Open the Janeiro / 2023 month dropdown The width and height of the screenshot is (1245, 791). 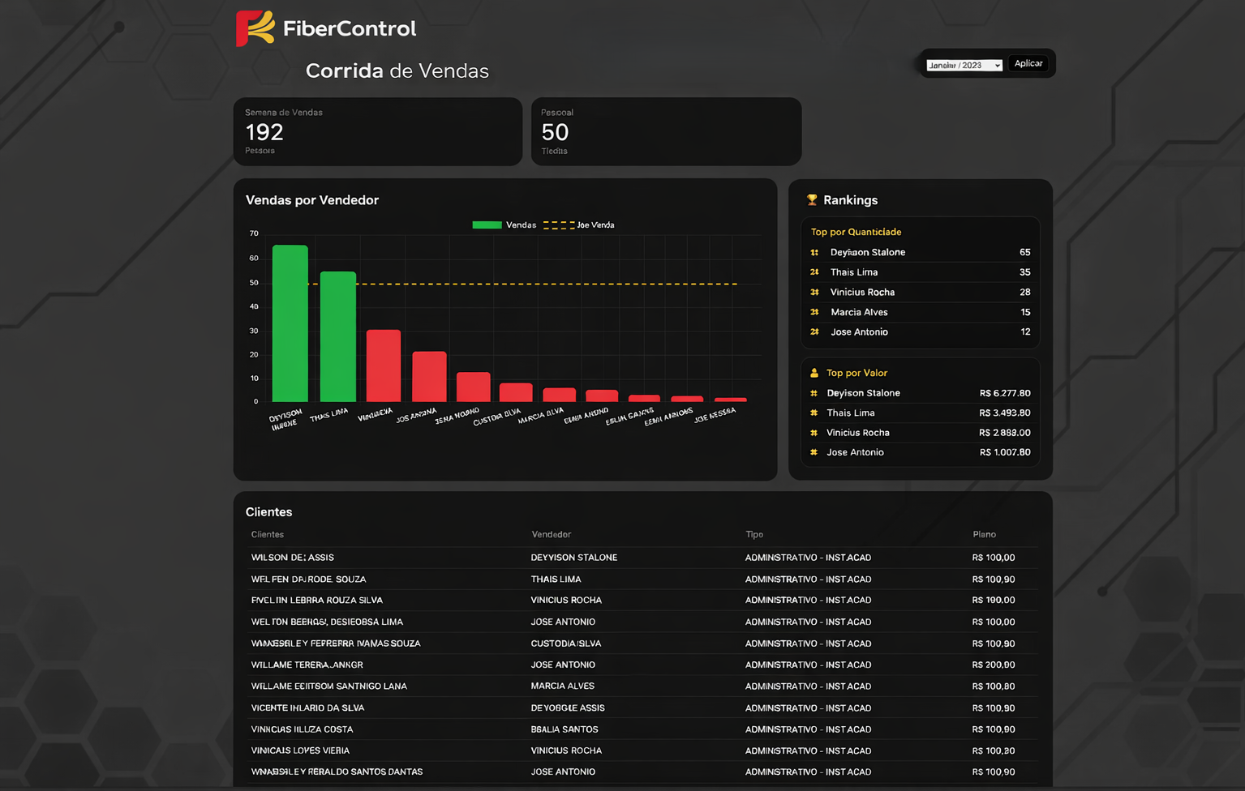[x=964, y=65]
